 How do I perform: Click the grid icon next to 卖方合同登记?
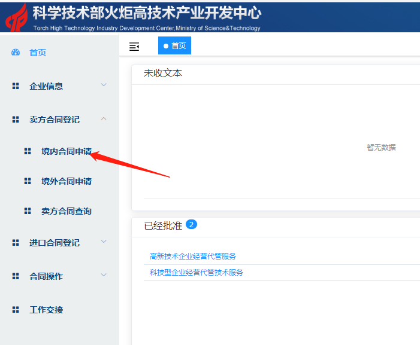coord(16,120)
